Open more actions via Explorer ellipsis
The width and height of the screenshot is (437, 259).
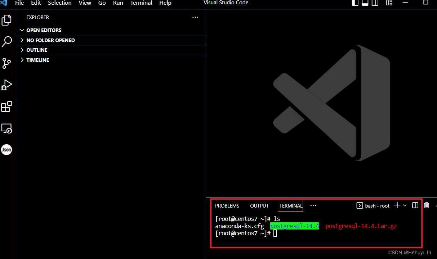click(x=195, y=17)
